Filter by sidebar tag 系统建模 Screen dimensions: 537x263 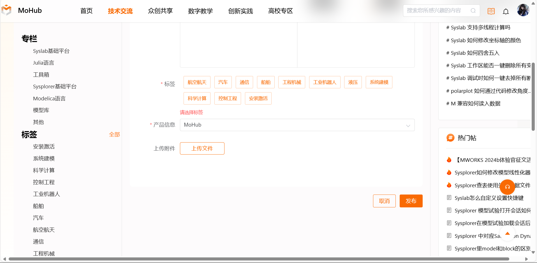[44, 158]
